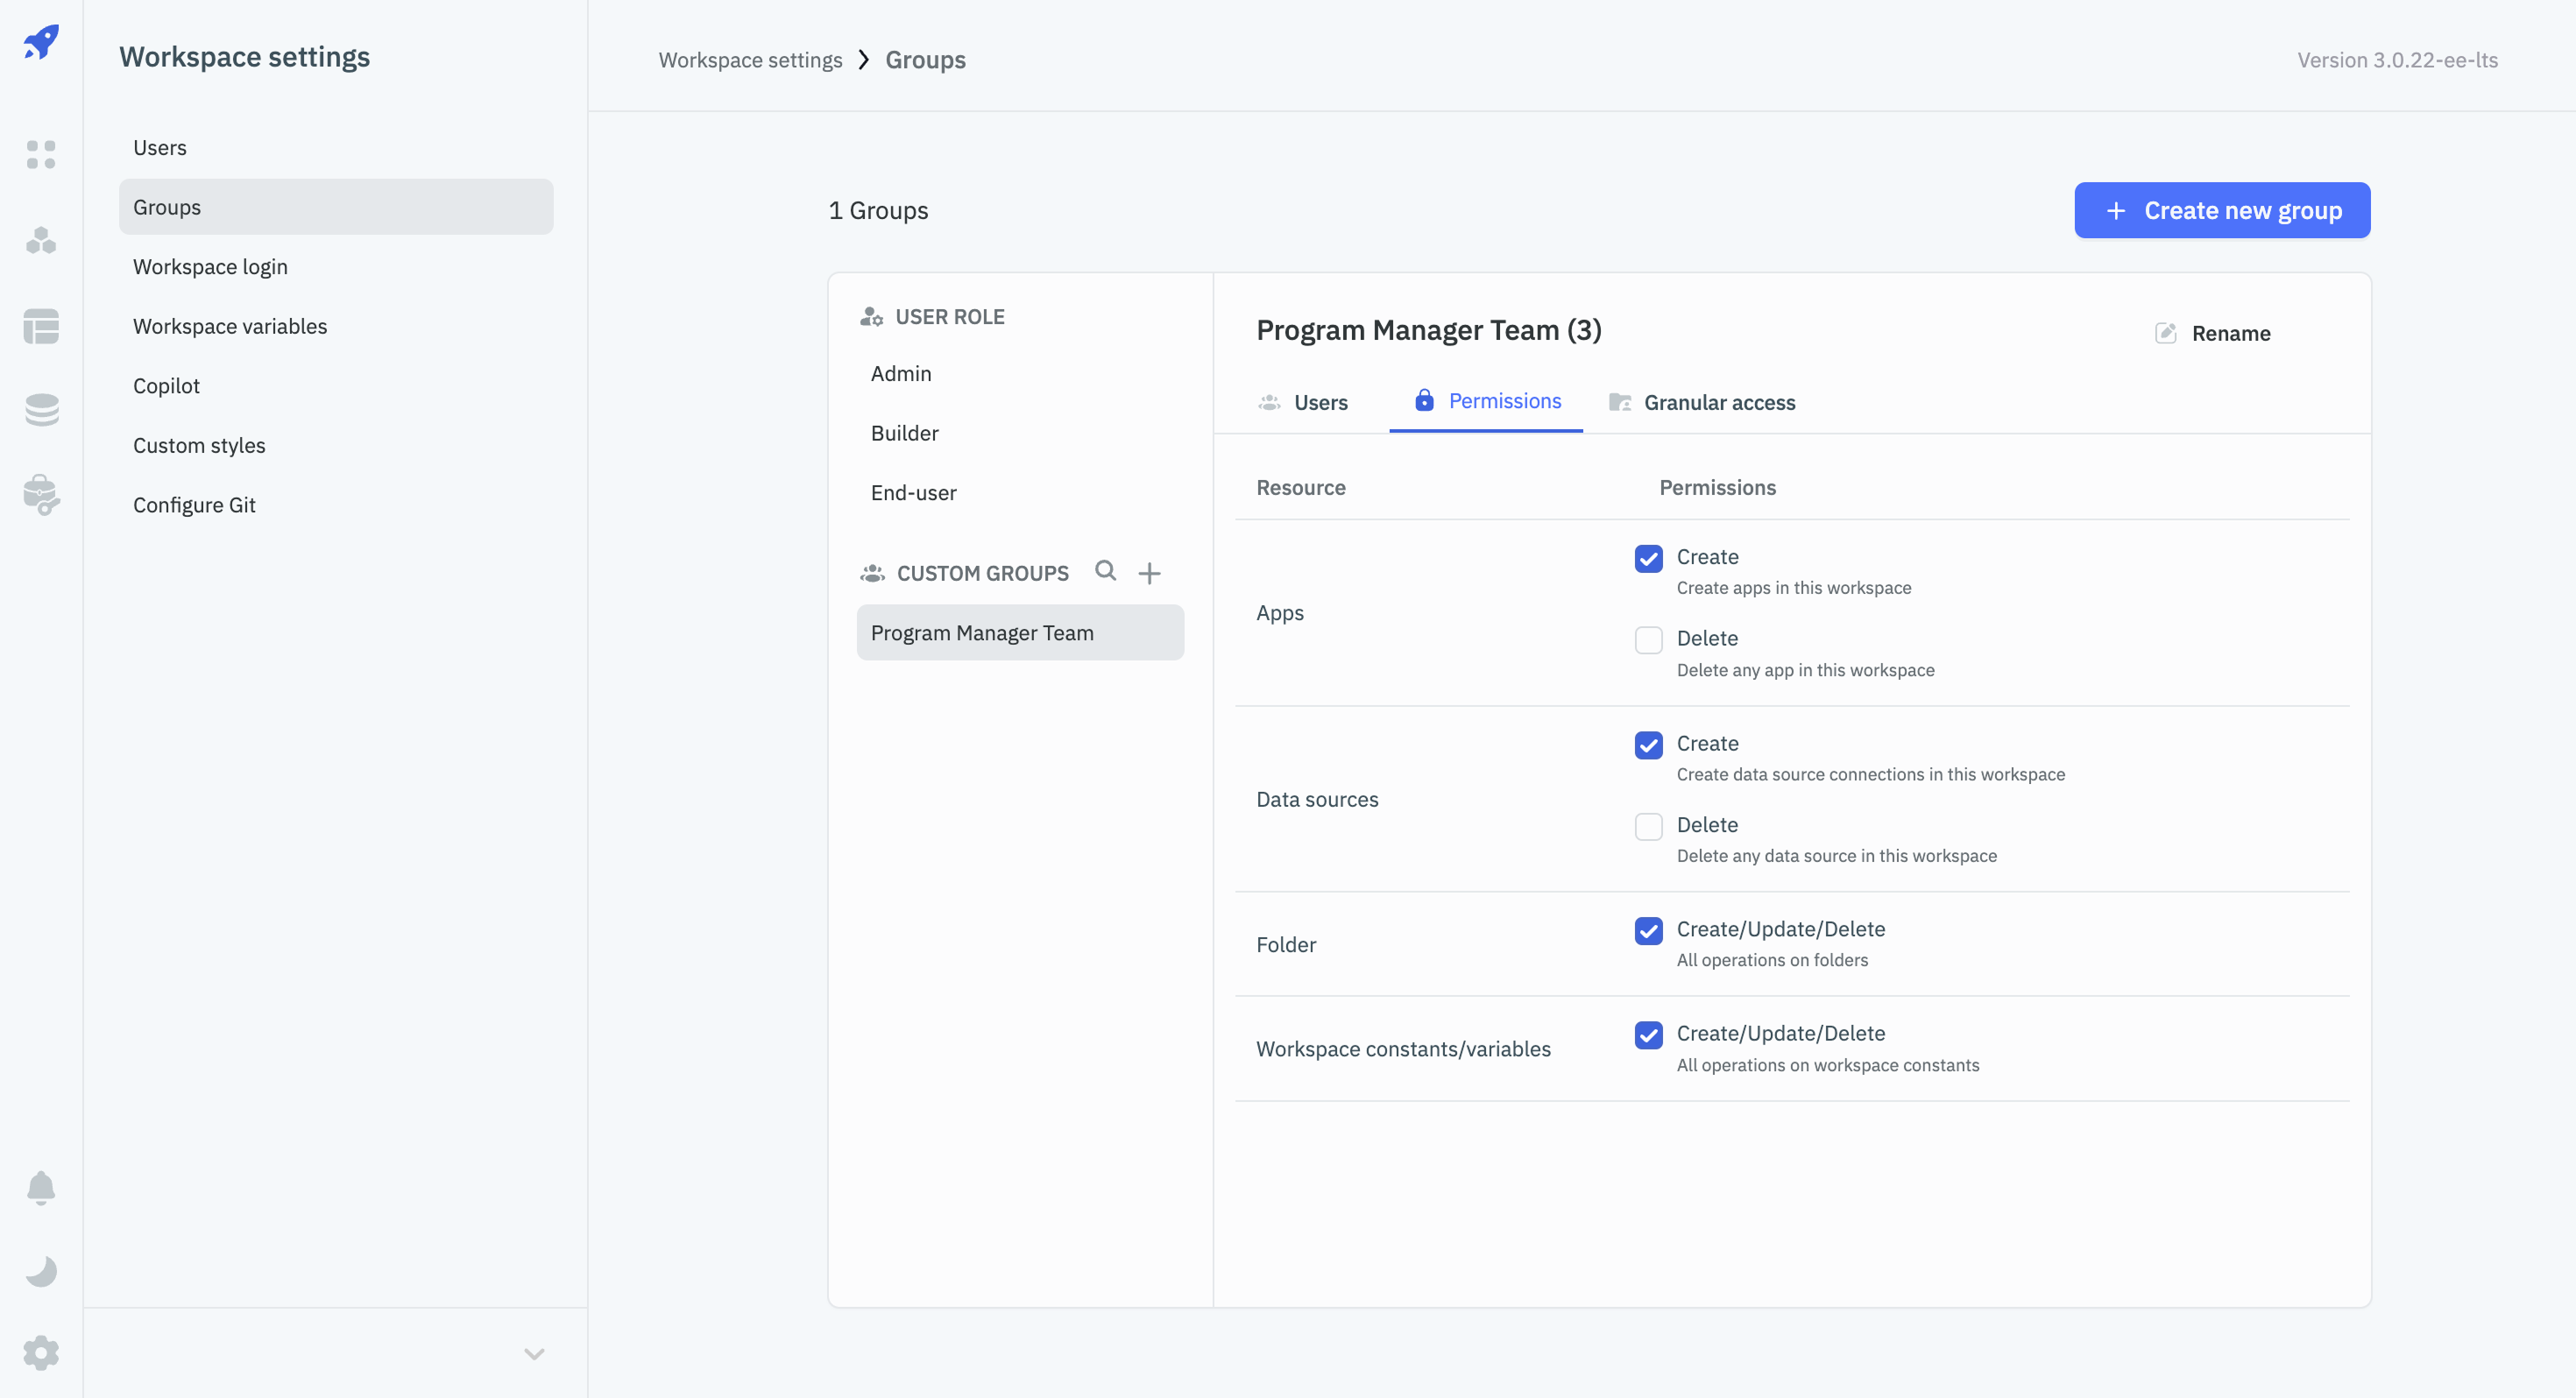
Task: Enable Delete permission for data sources
Action: click(x=1648, y=826)
